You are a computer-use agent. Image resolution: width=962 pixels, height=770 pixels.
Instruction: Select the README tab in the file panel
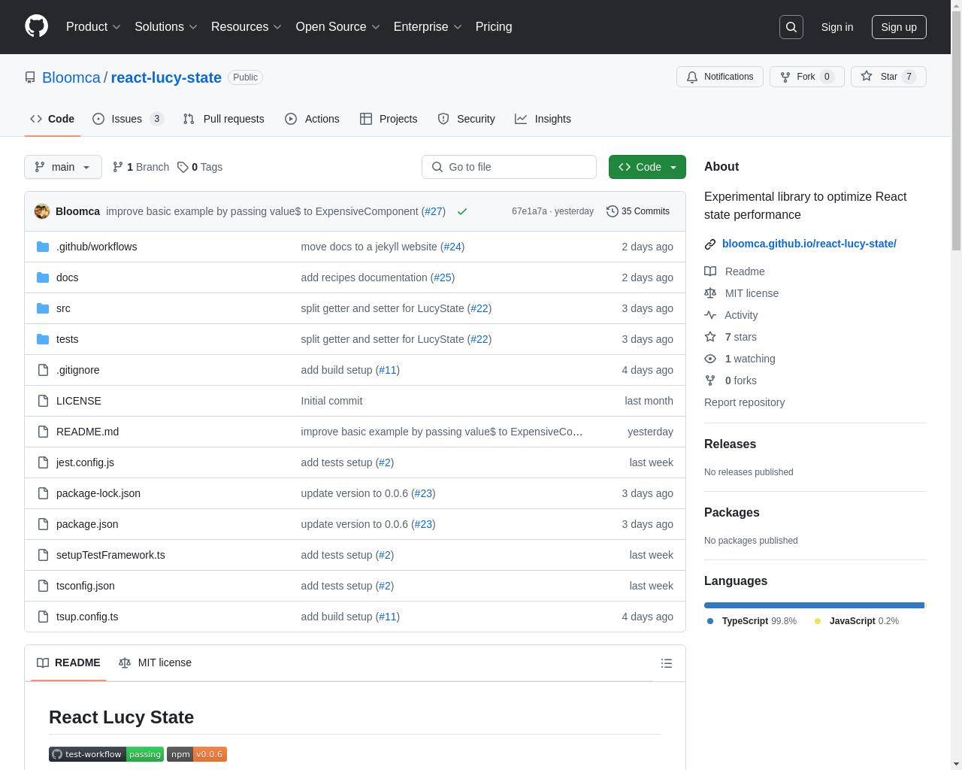pos(68,662)
